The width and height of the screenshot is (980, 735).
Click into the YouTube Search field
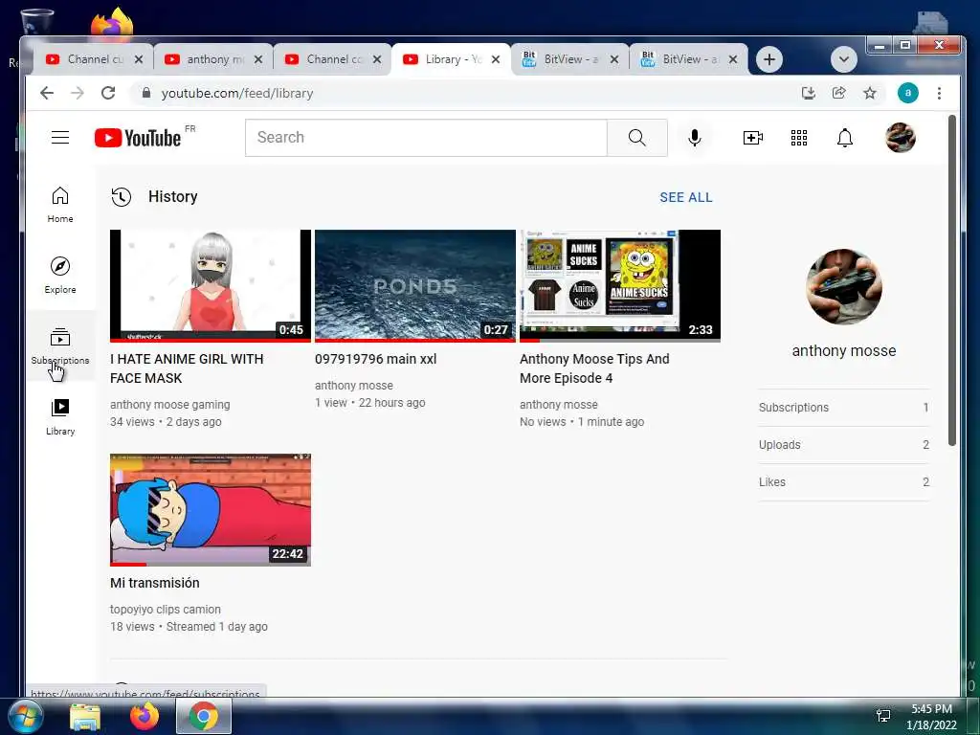426,138
